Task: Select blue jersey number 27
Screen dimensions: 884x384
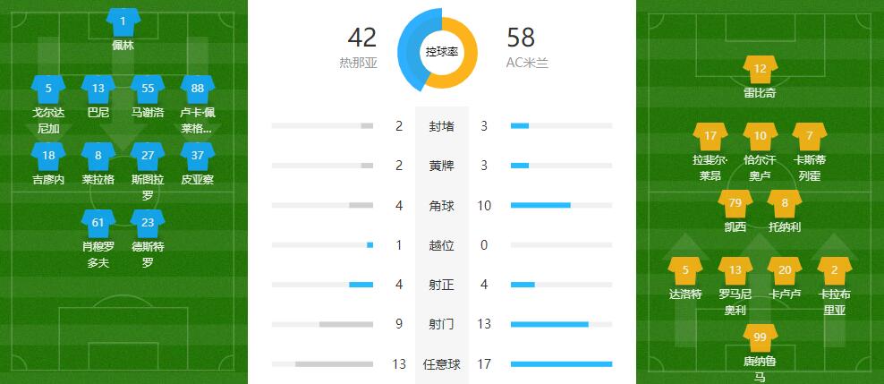Action: point(148,156)
